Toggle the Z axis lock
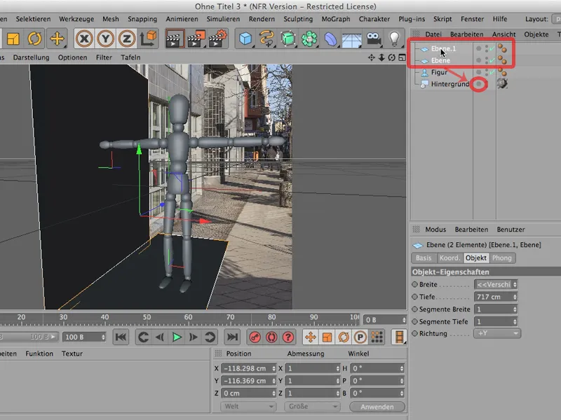Image resolution: width=561 pixels, height=420 pixels. click(x=127, y=38)
